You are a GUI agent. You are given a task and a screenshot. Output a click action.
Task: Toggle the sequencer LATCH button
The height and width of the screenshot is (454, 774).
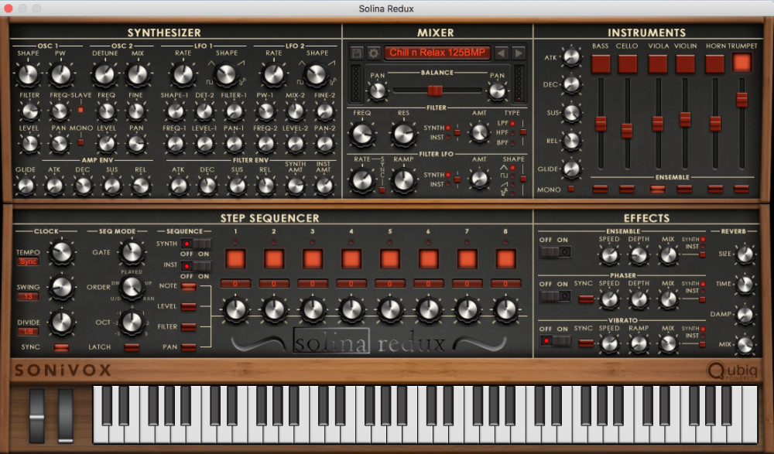[x=132, y=347]
